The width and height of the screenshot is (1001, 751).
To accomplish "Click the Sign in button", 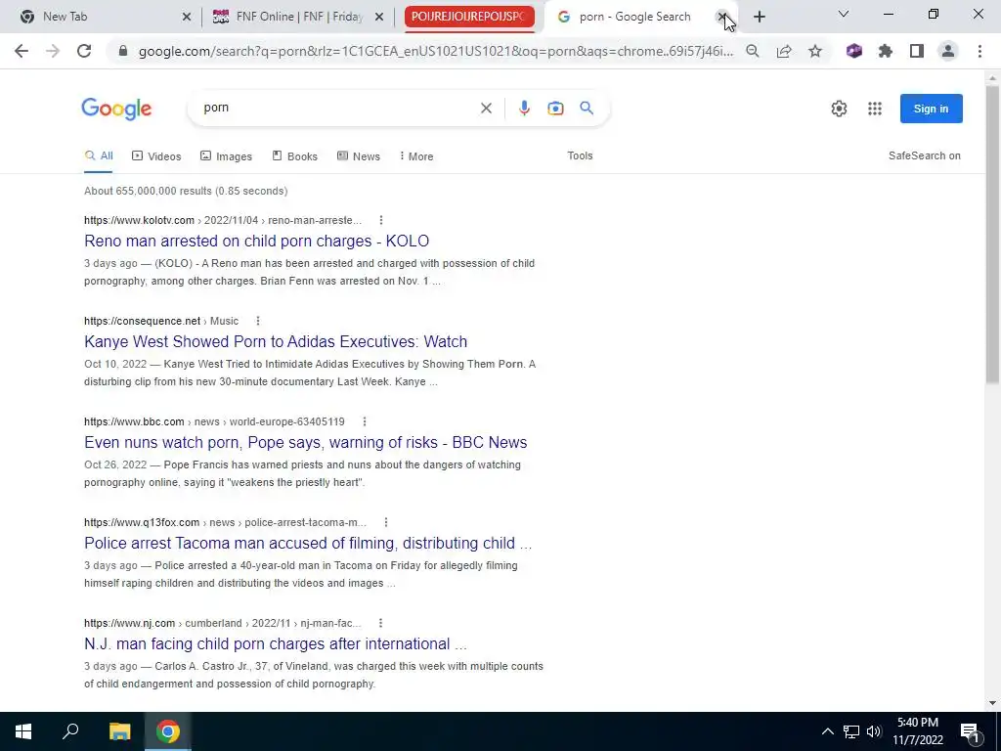I will 931,109.
